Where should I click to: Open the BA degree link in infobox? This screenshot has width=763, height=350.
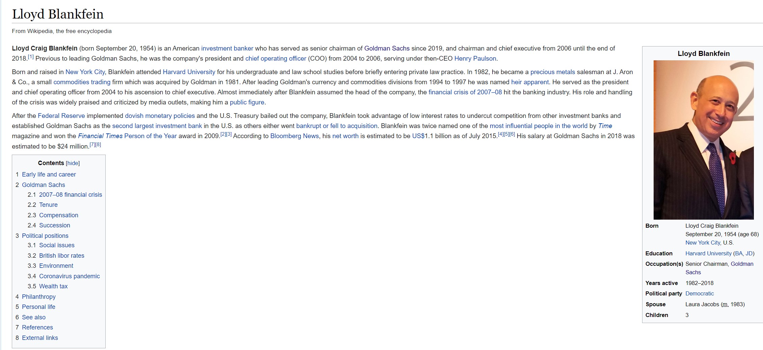[739, 253]
